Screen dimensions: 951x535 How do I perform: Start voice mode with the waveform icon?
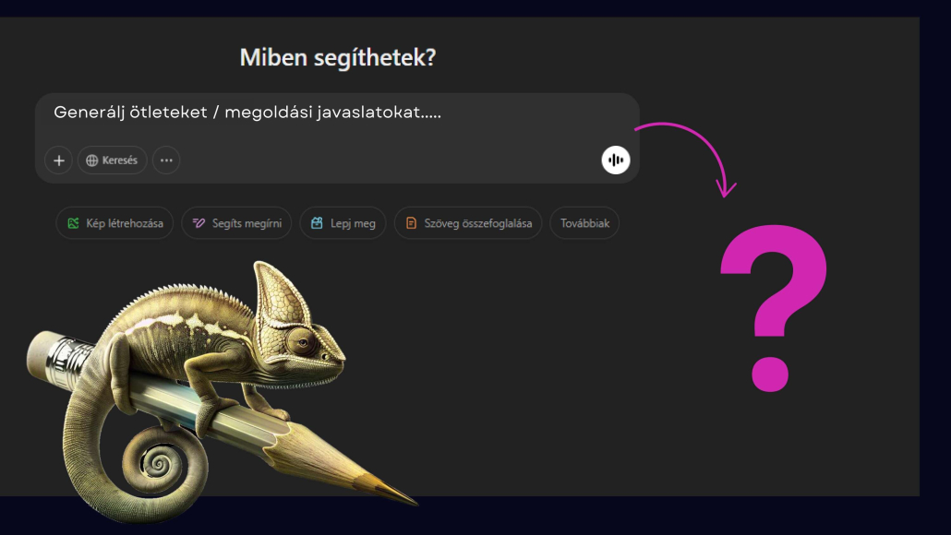[x=615, y=160]
